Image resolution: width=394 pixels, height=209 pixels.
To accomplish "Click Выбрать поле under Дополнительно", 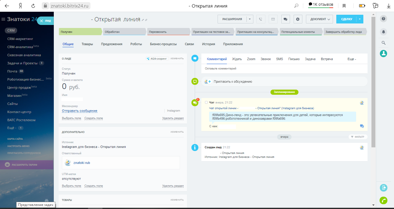I will [72, 186].
